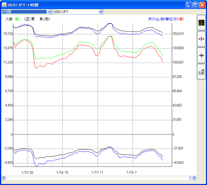Image resolution: width=207 pixels, height=185 pixels.
Task: Click the 11,233 left axis value
Action: [8, 63]
